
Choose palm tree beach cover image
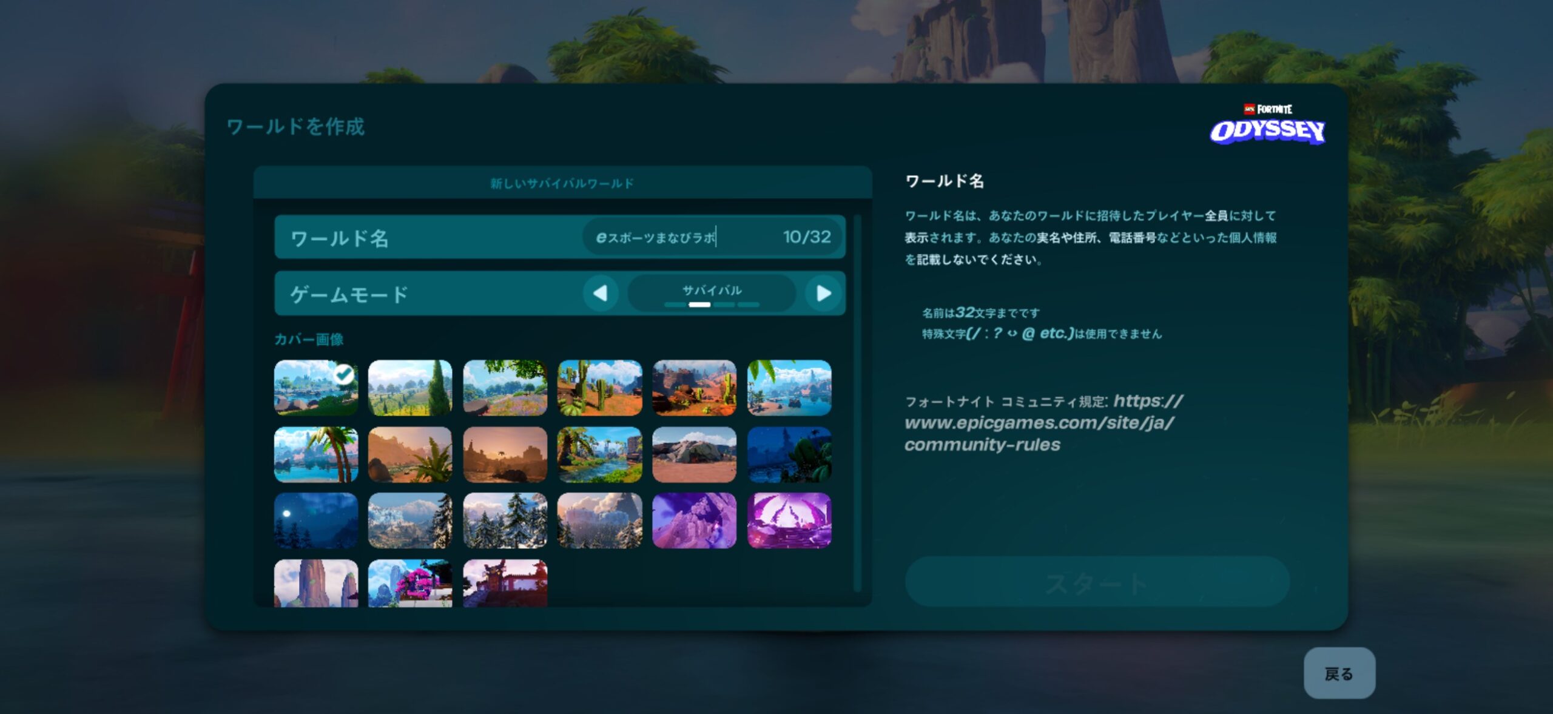315,454
